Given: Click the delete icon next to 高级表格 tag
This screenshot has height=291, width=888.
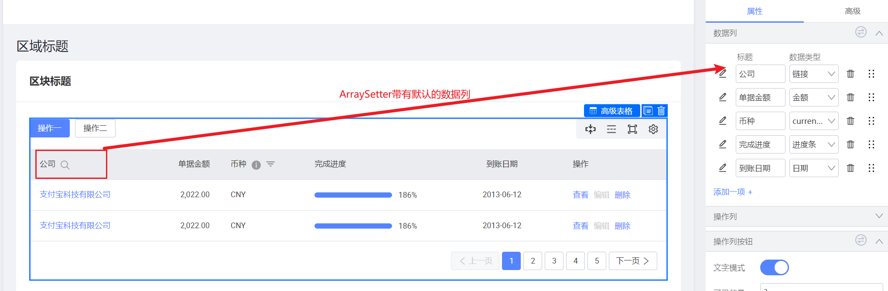Looking at the screenshot, I should tap(661, 111).
